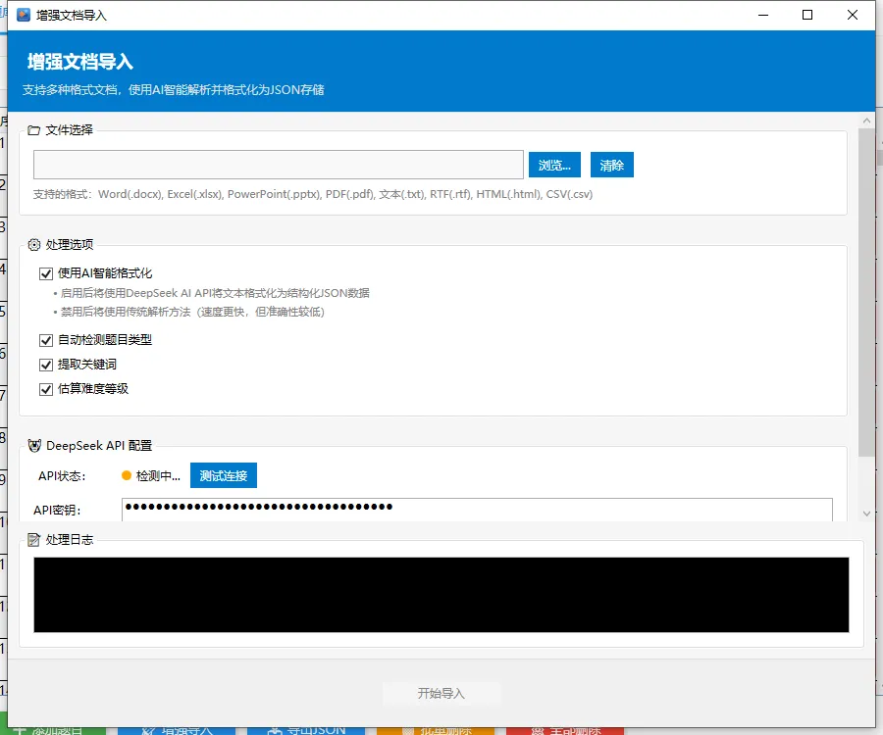Click the notepad icon beside 处理日志
Screen dimensions: 883x735
(34, 540)
